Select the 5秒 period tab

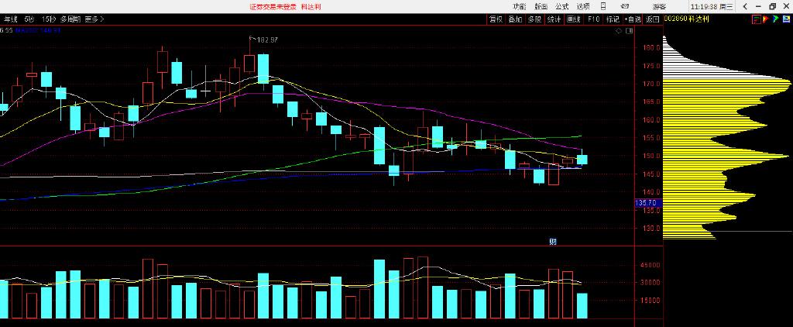pyautogui.click(x=29, y=19)
